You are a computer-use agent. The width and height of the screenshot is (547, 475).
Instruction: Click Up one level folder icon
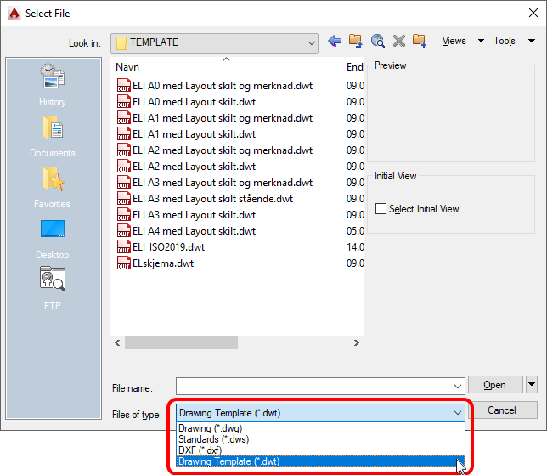click(x=356, y=41)
